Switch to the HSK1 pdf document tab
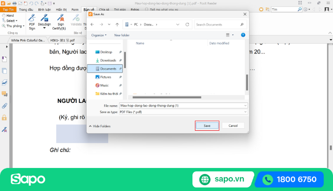 [63, 40]
